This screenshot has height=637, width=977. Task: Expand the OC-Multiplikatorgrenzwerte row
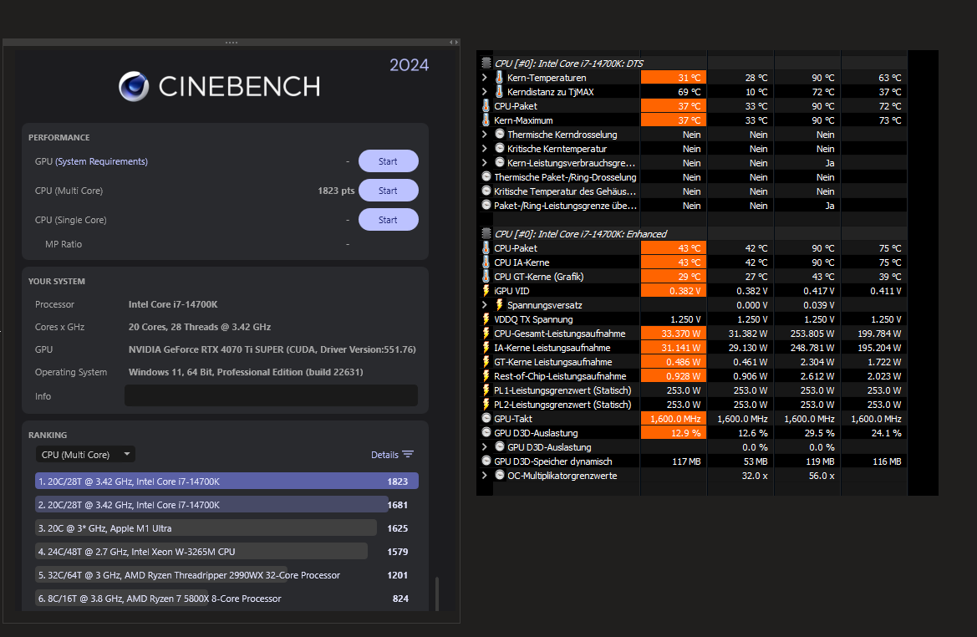coord(485,475)
